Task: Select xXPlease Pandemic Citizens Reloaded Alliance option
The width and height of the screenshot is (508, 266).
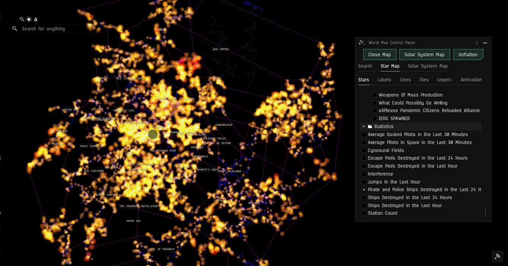Action: [375, 111]
